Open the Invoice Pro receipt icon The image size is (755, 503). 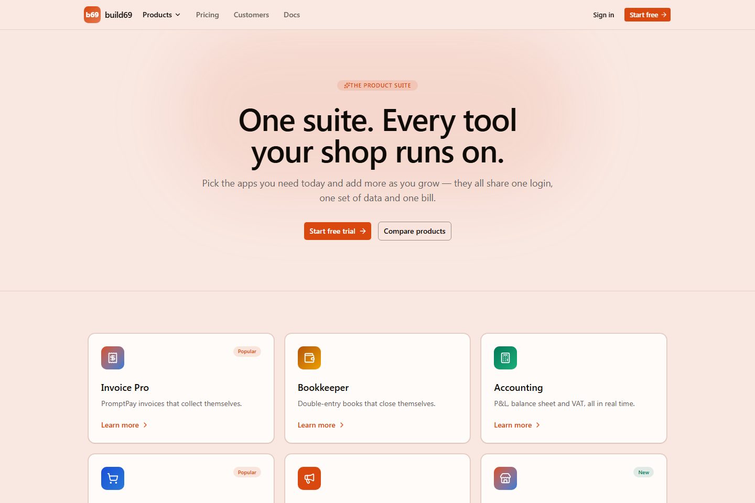click(x=113, y=358)
